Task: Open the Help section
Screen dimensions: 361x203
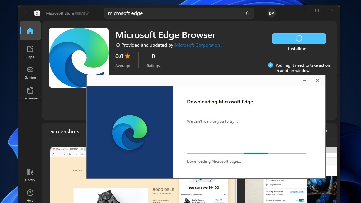Action: click(x=30, y=196)
